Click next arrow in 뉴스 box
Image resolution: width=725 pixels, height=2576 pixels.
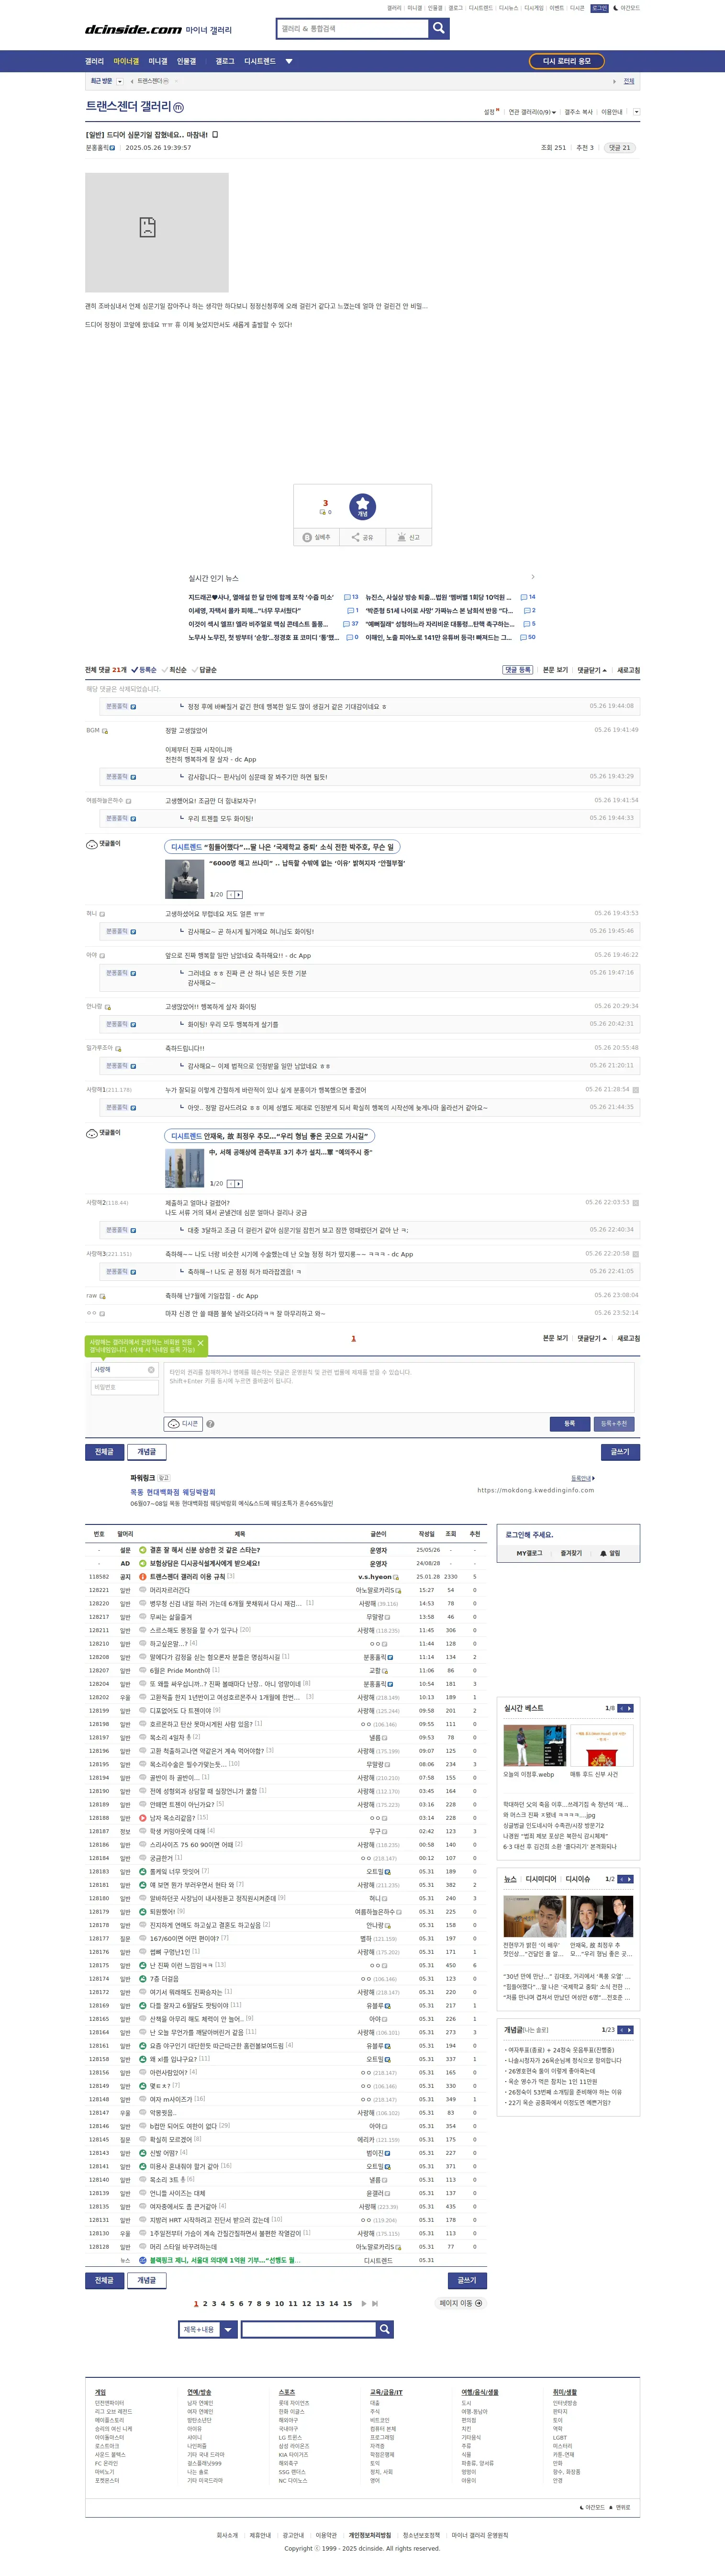click(x=630, y=1879)
